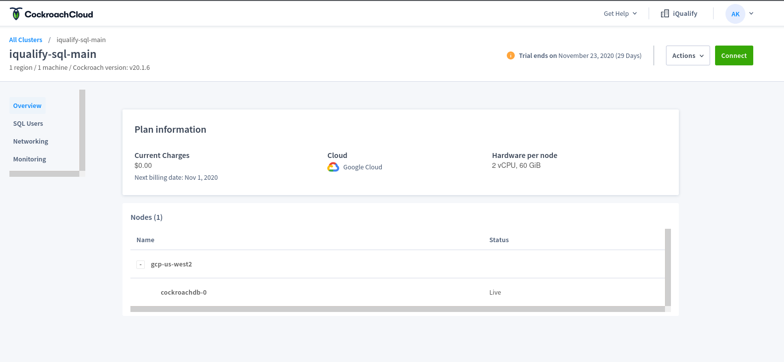
Task: Click the CockroachCloud logo icon
Action: [16, 14]
